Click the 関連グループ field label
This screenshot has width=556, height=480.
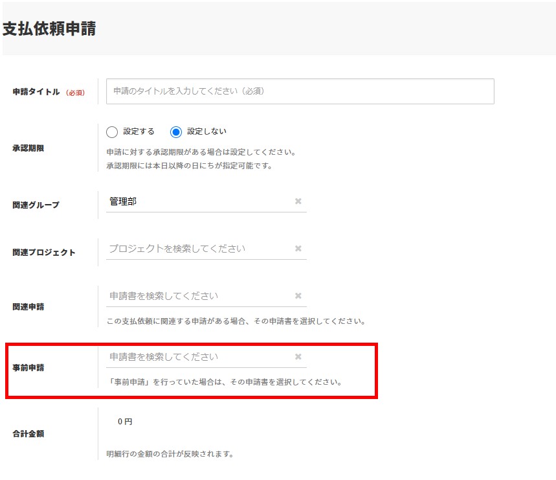coord(36,205)
